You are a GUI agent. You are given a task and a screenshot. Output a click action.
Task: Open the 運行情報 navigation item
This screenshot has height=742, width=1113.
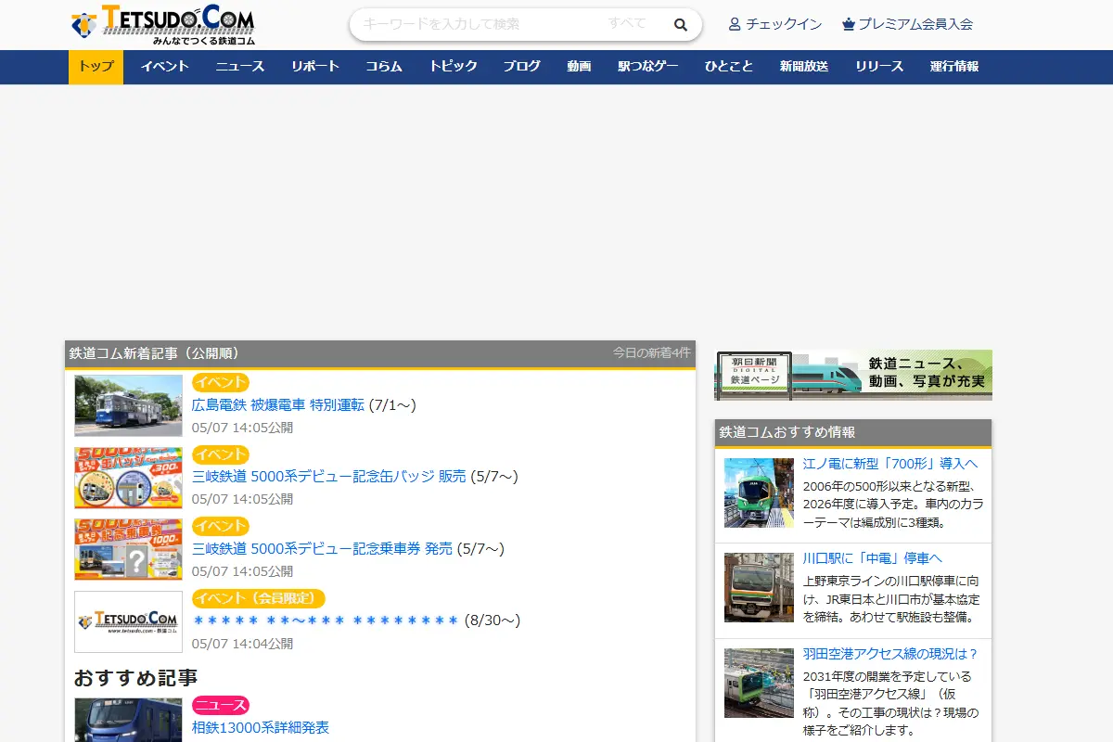point(954,67)
